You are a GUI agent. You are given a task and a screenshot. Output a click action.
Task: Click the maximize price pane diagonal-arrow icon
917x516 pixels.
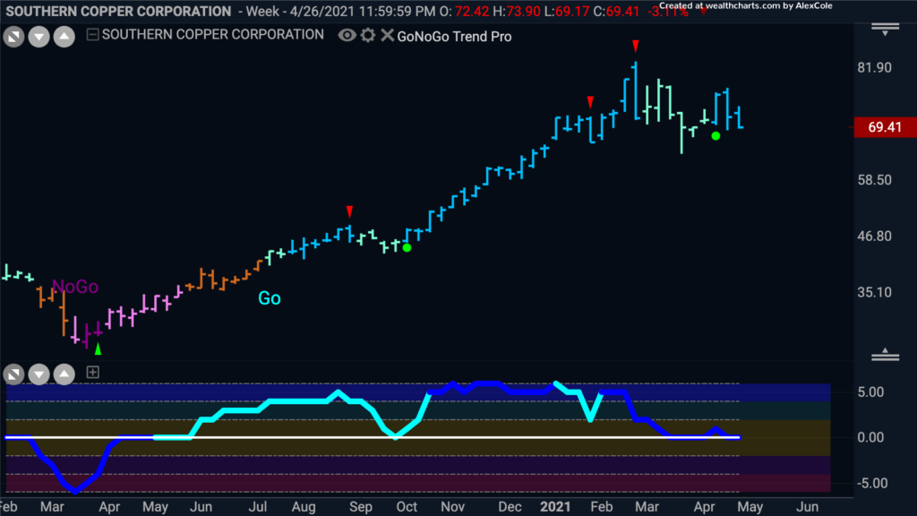pyautogui.click(x=13, y=37)
